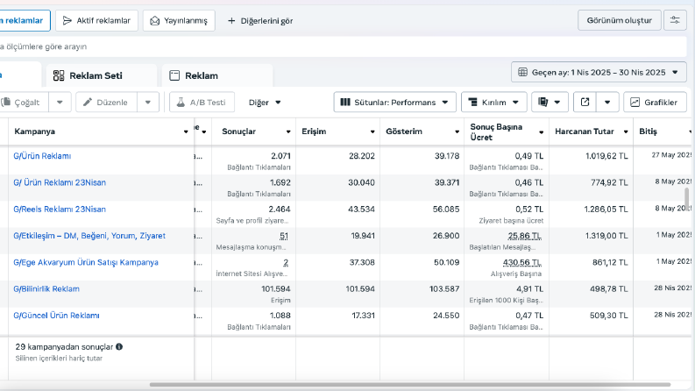The image size is (695, 391).
Task: Open G/Etkileşim – DM, Beğeni, Yorum, Ziyaret campaign
Action: coord(89,236)
